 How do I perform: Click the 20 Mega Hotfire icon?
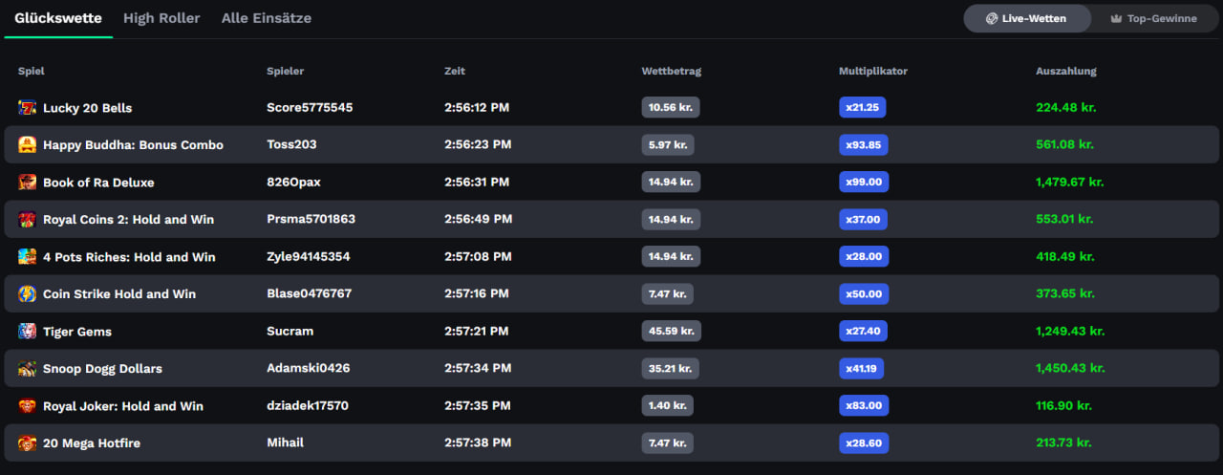click(27, 443)
